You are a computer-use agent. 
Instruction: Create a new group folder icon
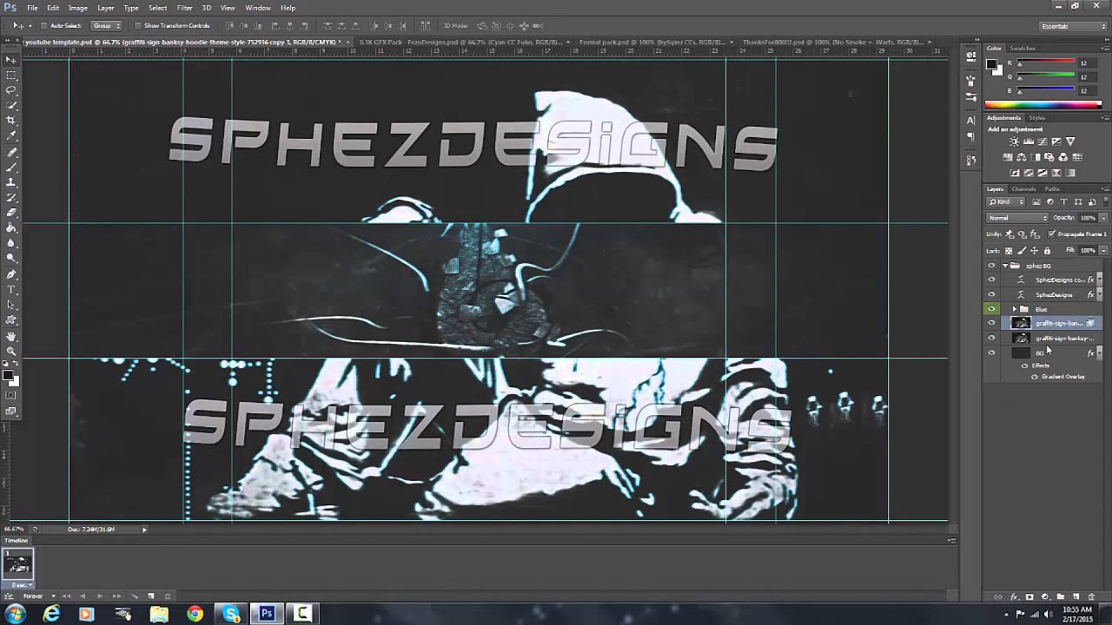coord(1060,596)
